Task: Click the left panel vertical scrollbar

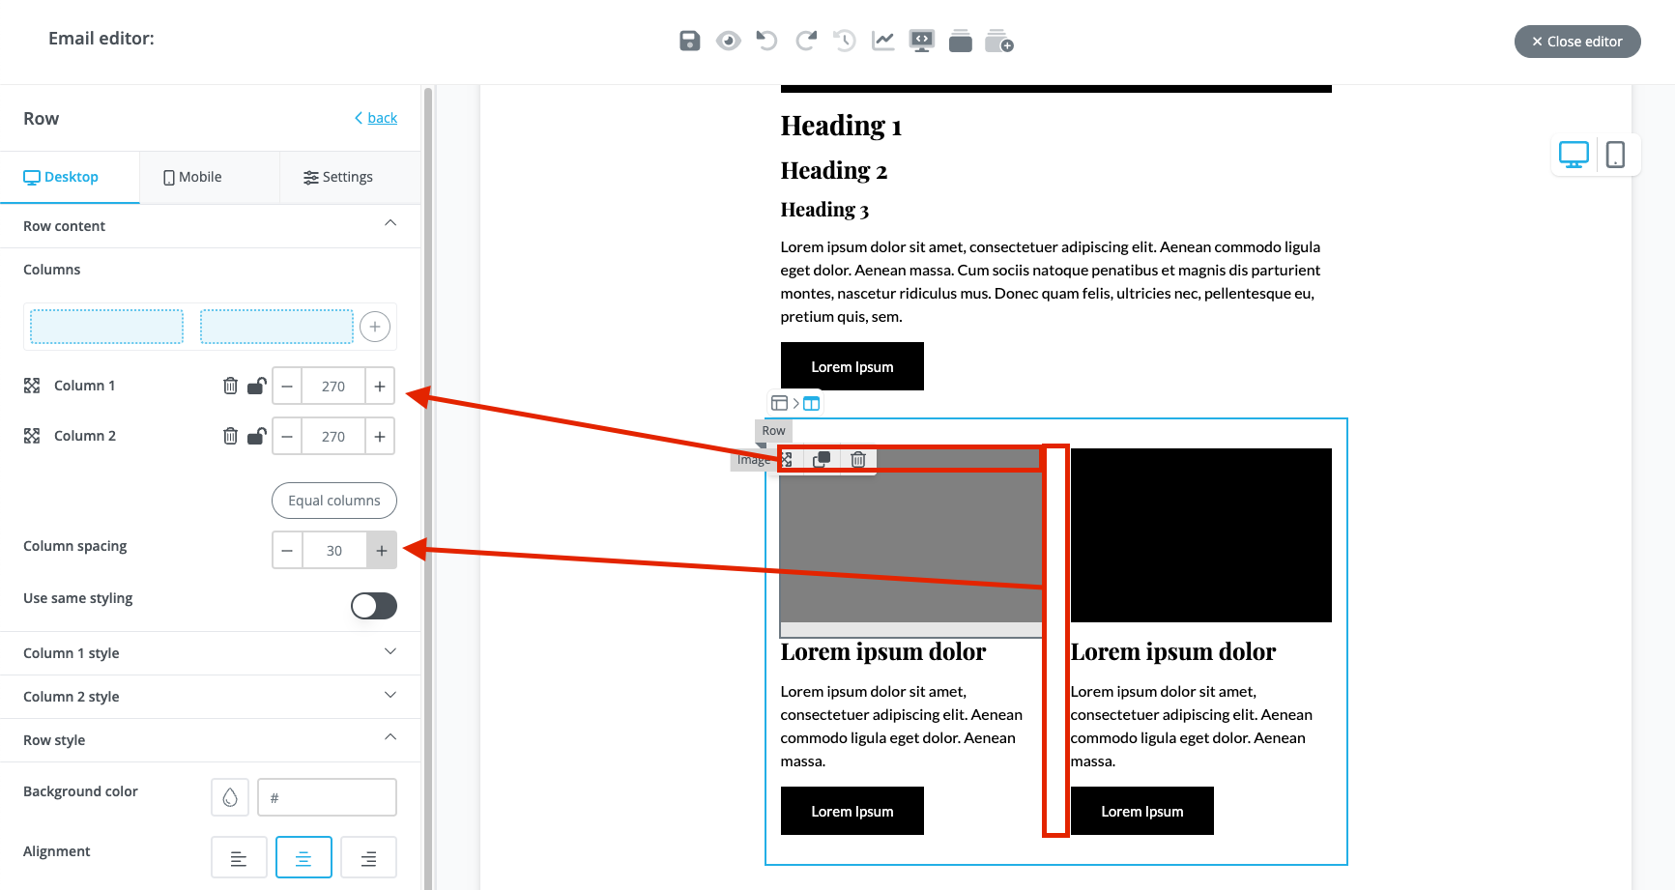Action: click(428, 487)
